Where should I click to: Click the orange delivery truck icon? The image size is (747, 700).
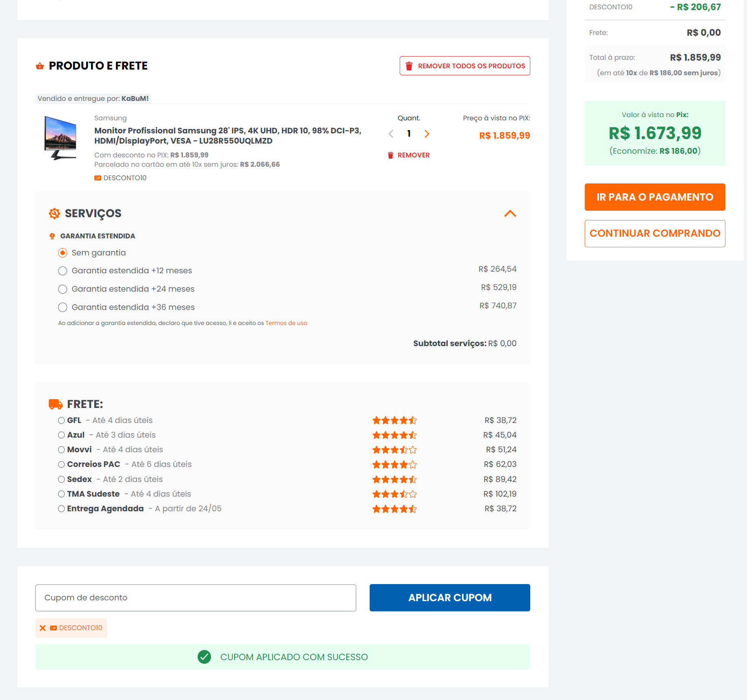pyautogui.click(x=55, y=404)
